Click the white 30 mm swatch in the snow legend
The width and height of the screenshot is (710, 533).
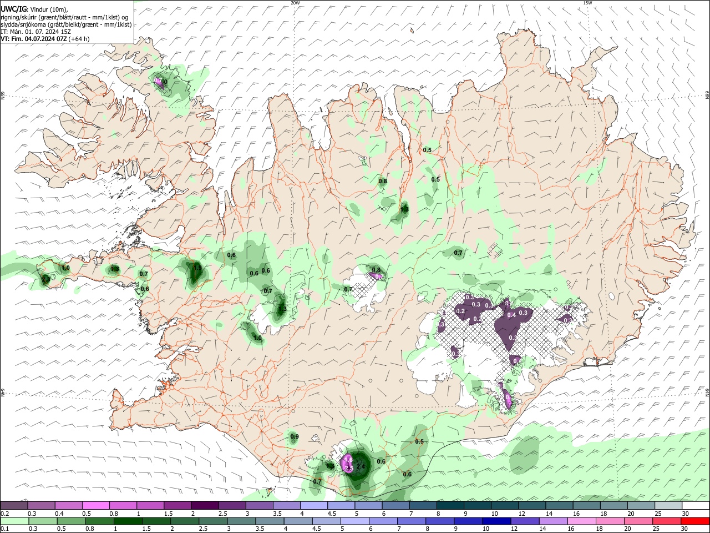695,506
